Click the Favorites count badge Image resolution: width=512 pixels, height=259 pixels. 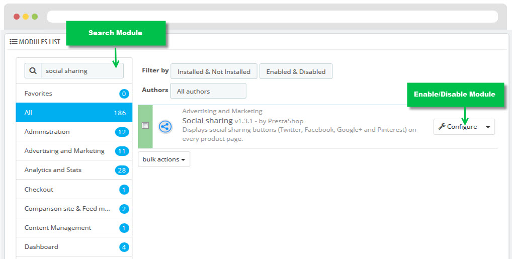coord(124,94)
